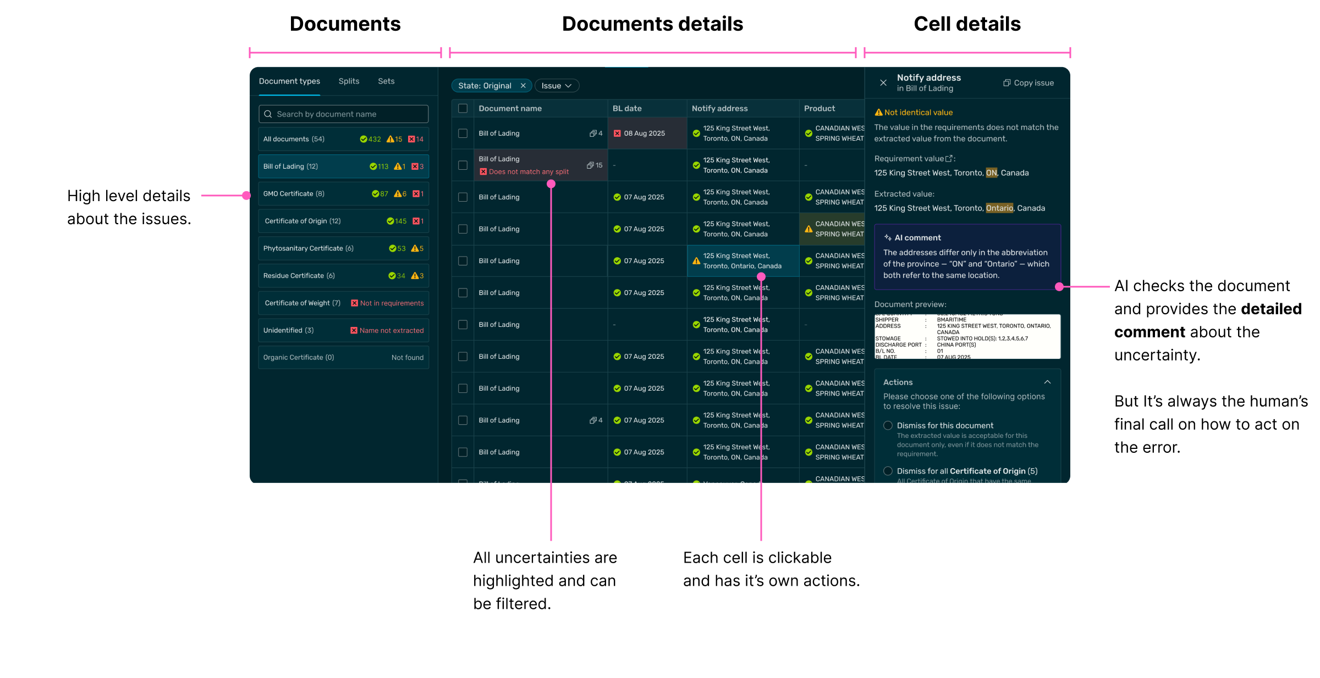
Task: Check the first Bill of Lading row checkbox
Action: coord(463,134)
